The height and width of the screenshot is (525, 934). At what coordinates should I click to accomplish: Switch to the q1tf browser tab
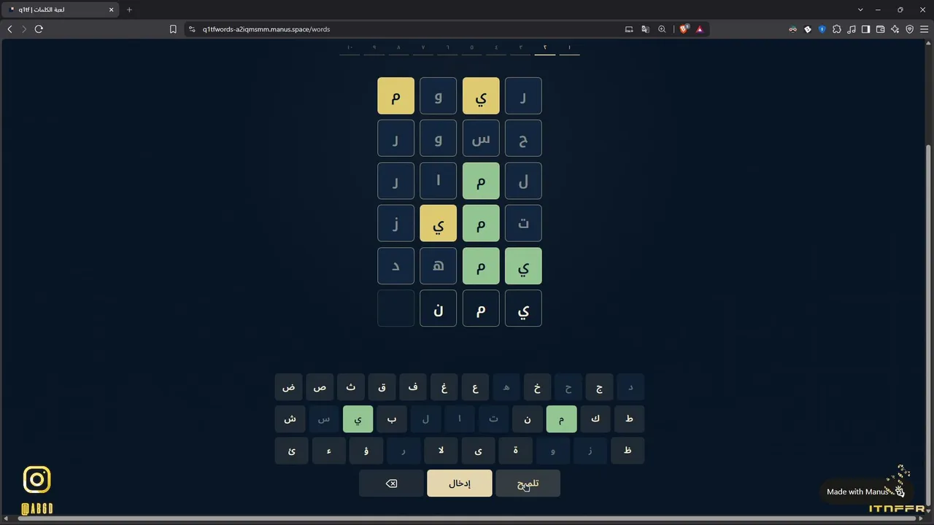60,9
